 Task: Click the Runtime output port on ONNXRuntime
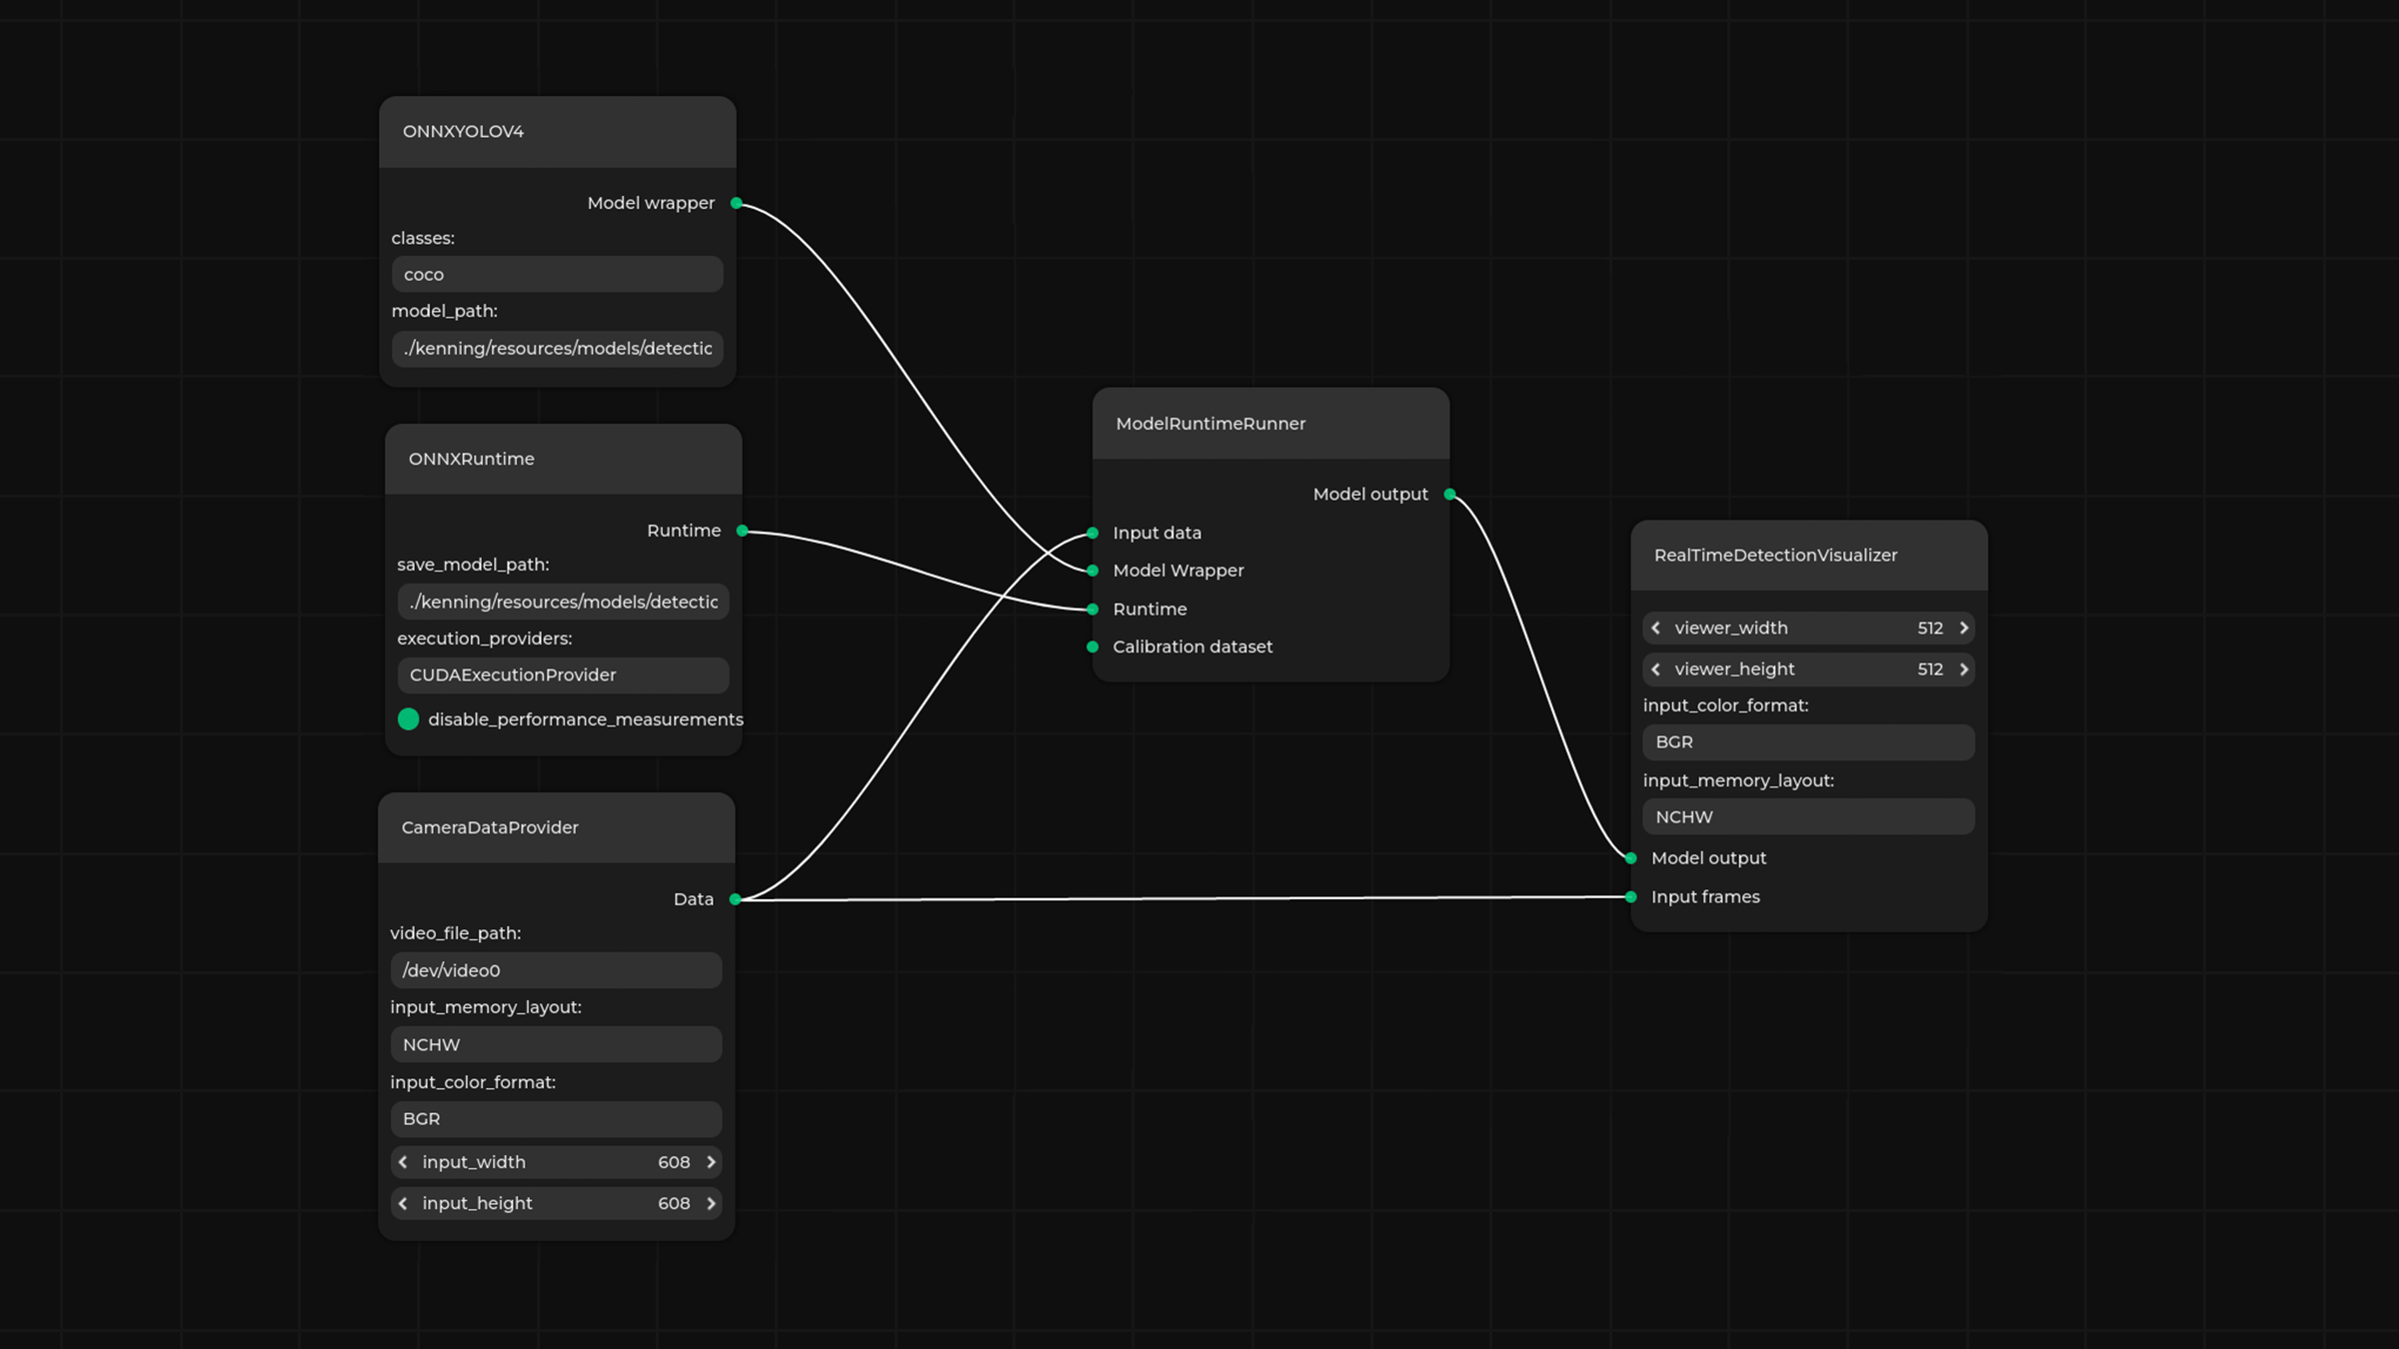tap(742, 531)
